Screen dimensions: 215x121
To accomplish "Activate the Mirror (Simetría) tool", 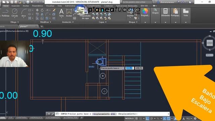I will click(42, 14).
